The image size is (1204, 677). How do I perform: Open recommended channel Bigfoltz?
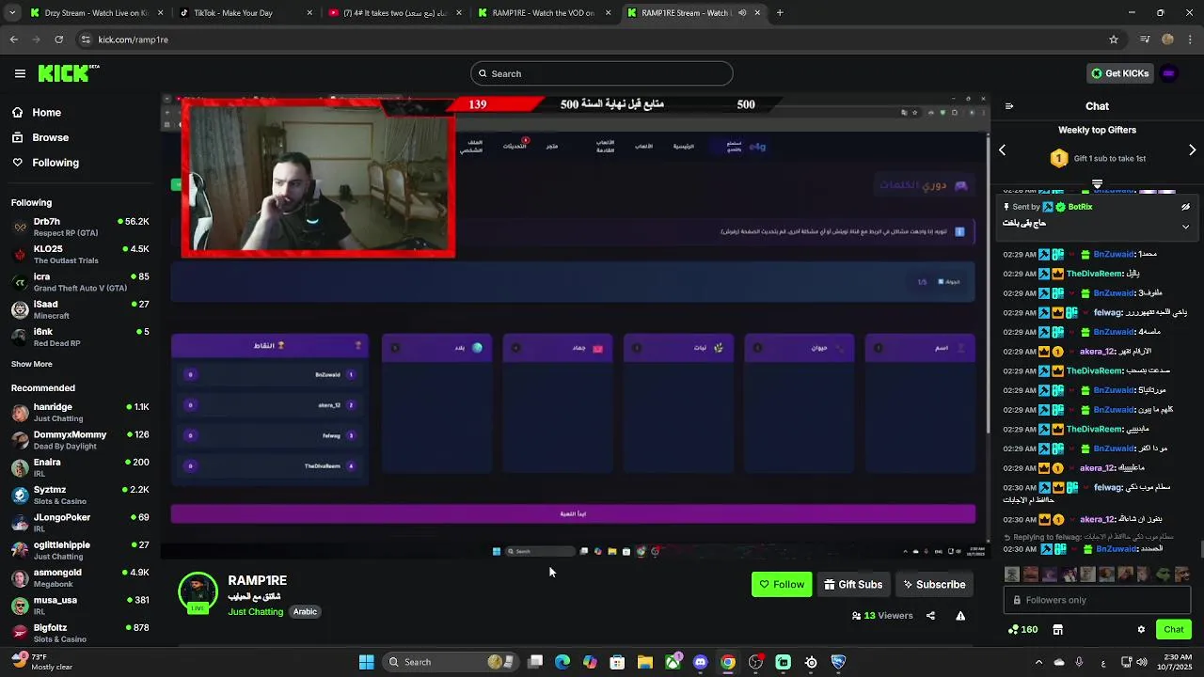(x=80, y=632)
